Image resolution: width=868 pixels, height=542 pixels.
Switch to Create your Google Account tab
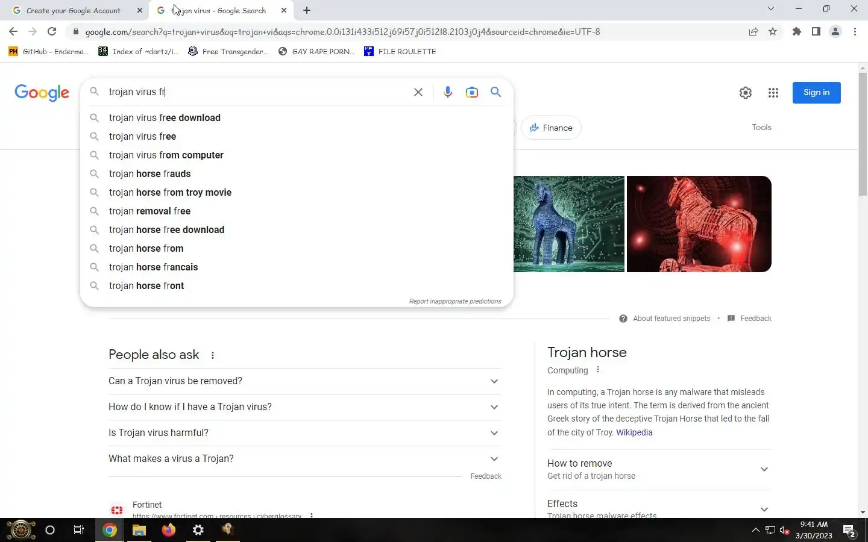(74, 10)
